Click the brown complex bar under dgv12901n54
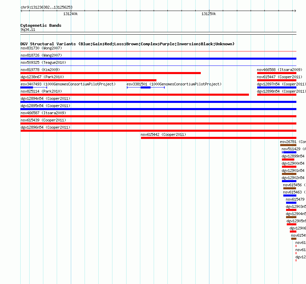Image resolution: width=306 pixels, height=284 pixels. pos(289,174)
